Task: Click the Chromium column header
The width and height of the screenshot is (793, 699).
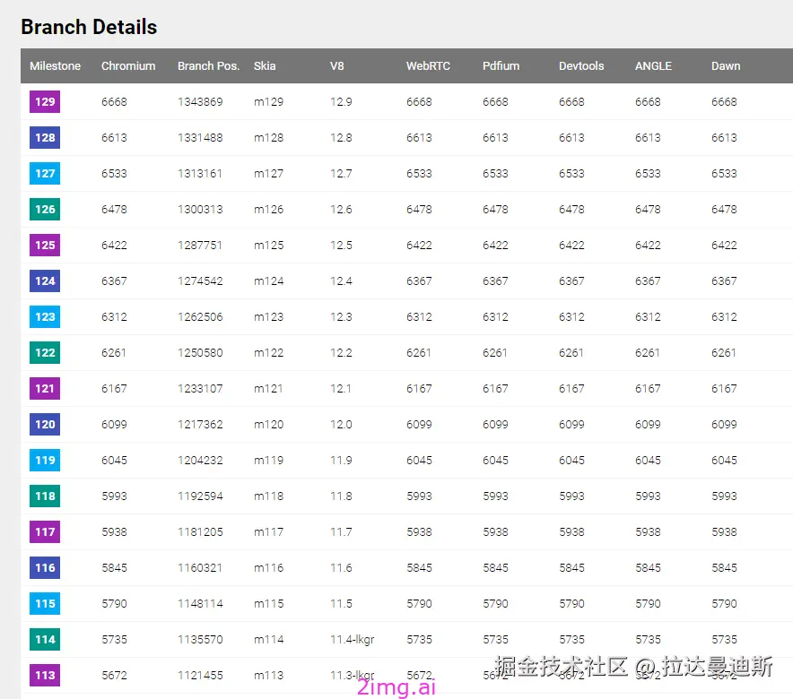Action: click(x=128, y=66)
